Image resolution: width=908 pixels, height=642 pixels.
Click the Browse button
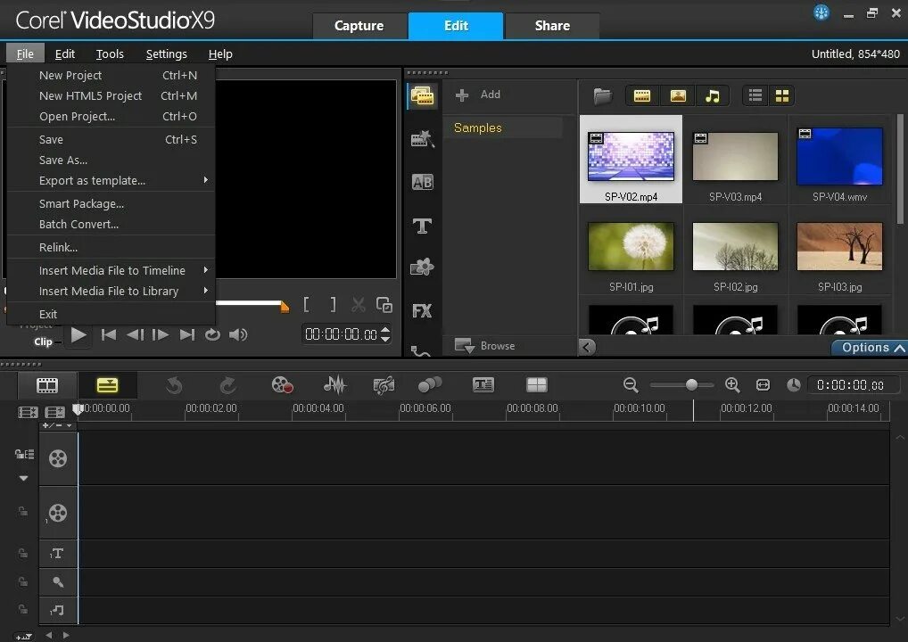[x=485, y=346]
